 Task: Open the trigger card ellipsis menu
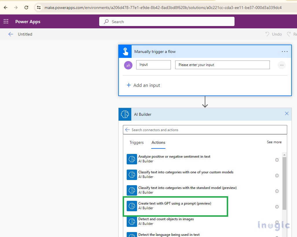(x=285, y=52)
